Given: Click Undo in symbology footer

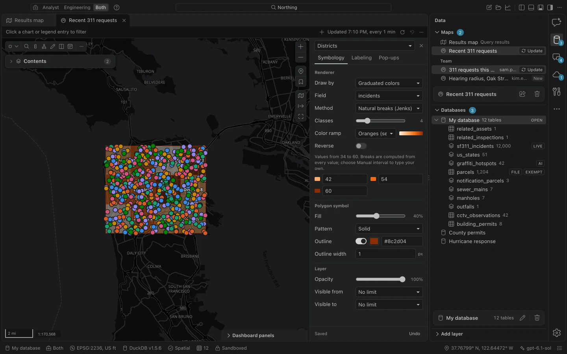Looking at the screenshot, I should 415,334.
